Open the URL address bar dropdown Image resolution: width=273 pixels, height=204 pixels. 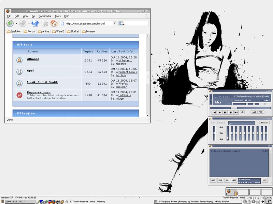(115, 23)
